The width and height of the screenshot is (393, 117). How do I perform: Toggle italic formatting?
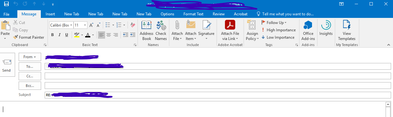point(59,35)
